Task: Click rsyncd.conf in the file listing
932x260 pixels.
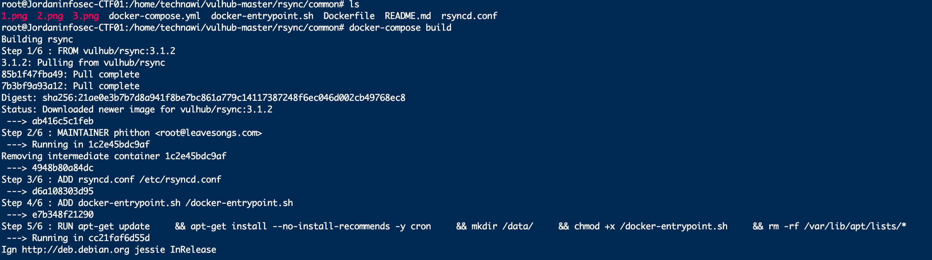Action: (x=469, y=16)
